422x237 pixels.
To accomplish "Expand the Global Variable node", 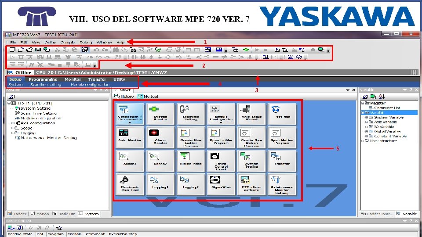I will point(366,131).
